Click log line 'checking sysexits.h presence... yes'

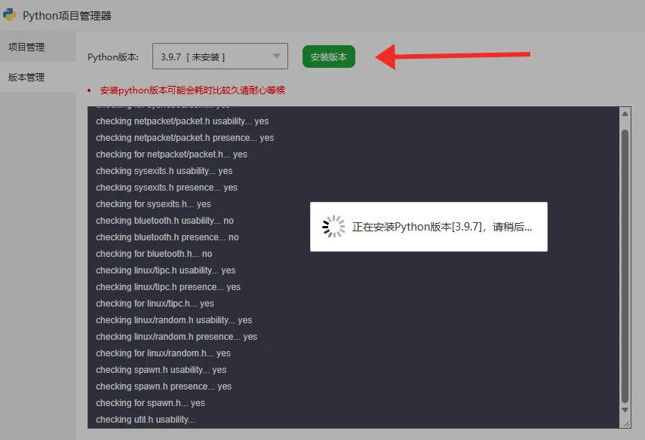coord(167,188)
